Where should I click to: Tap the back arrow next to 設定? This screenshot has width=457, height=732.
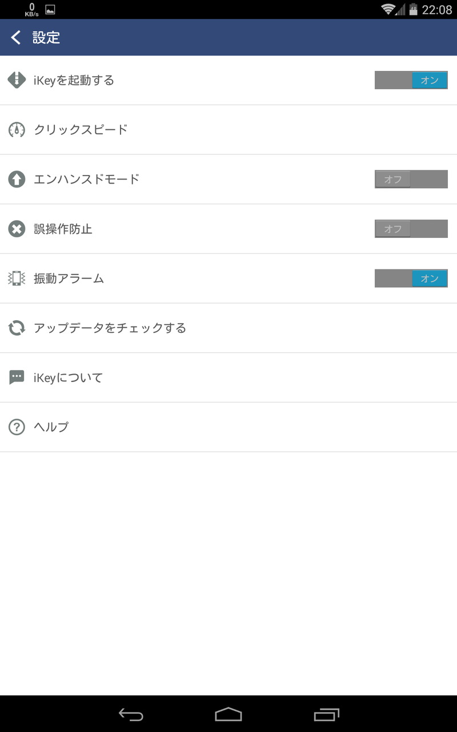(x=16, y=38)
